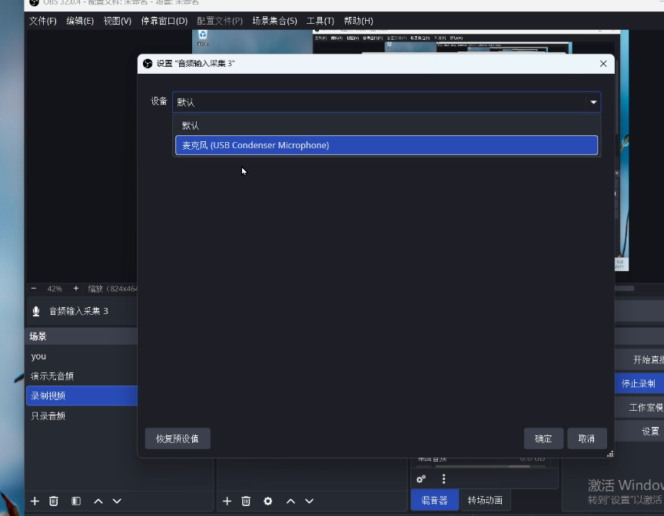This screenshot has width=664, height=516.
Task: Open the 编辑(E) menu
Action: point(80,21)
